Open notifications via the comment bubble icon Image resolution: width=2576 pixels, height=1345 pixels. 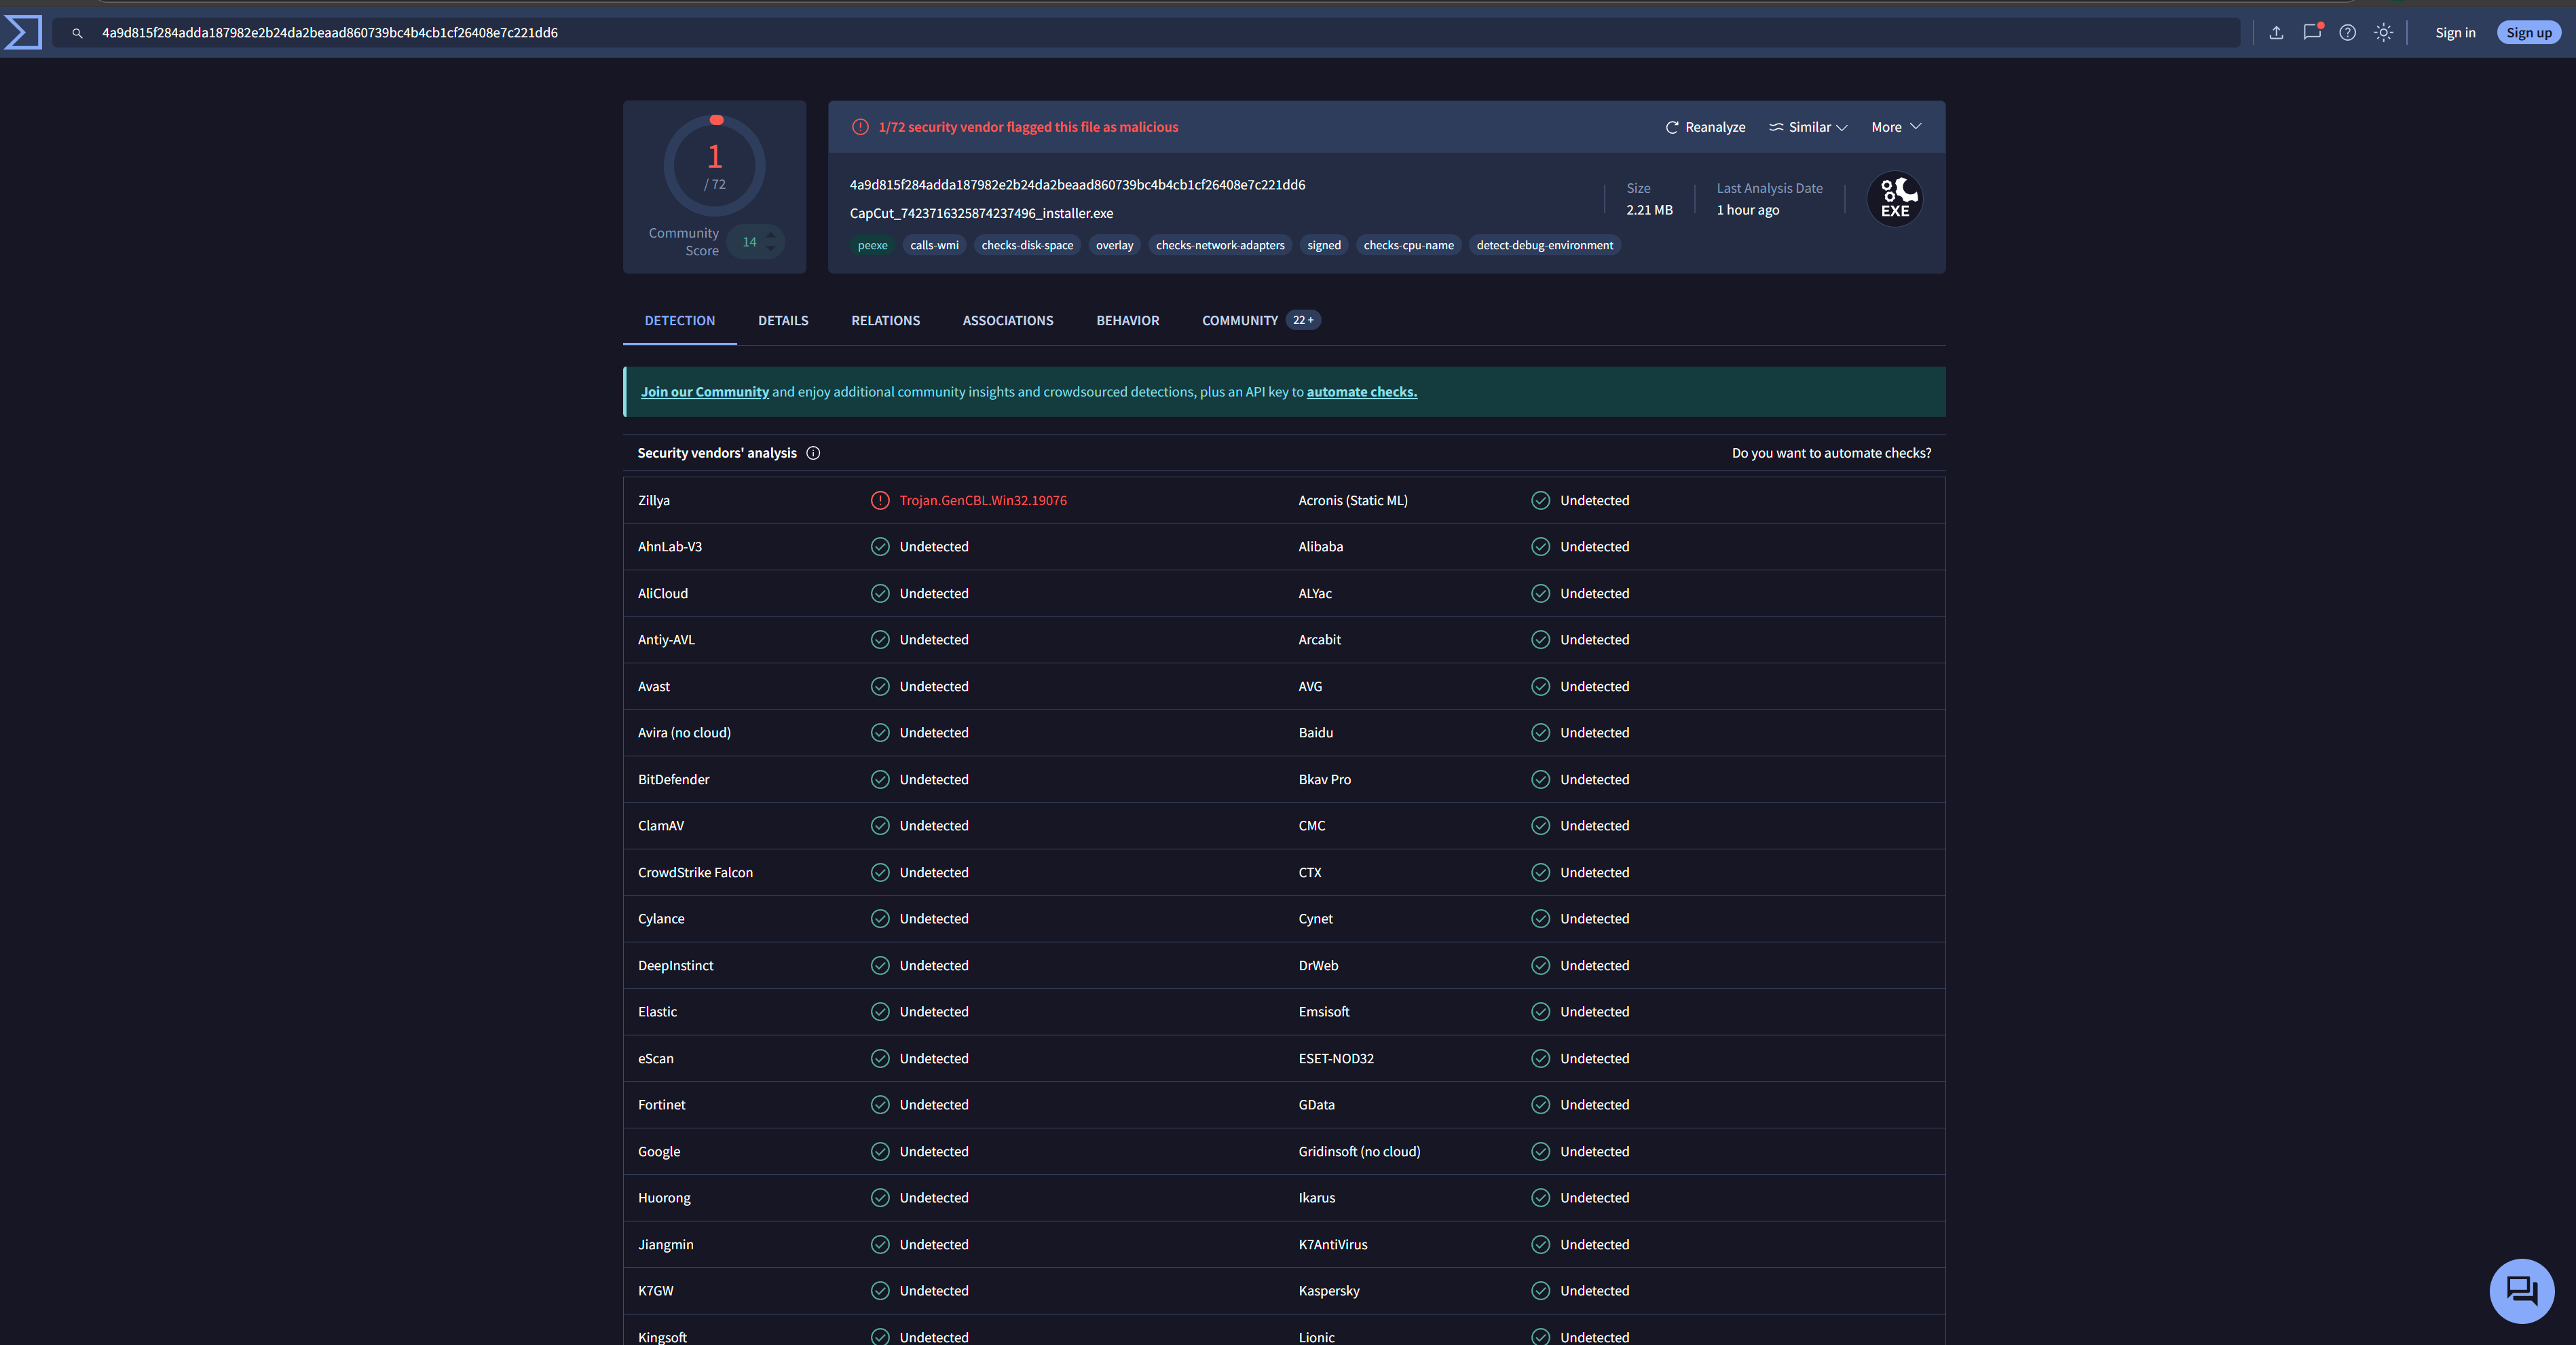click(x=2312, y=31)
